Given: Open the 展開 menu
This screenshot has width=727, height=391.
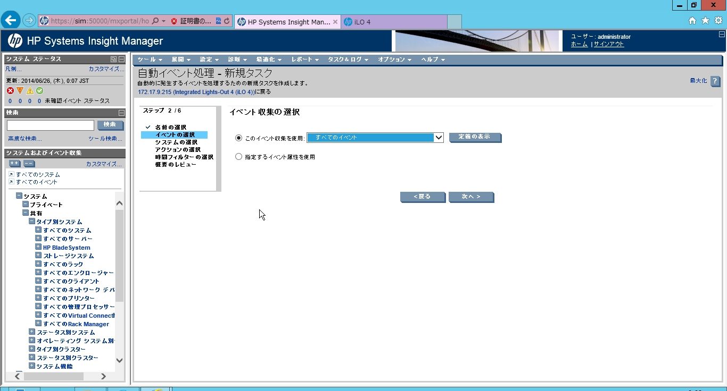Looking at the screenshot, I should point(181,59).
